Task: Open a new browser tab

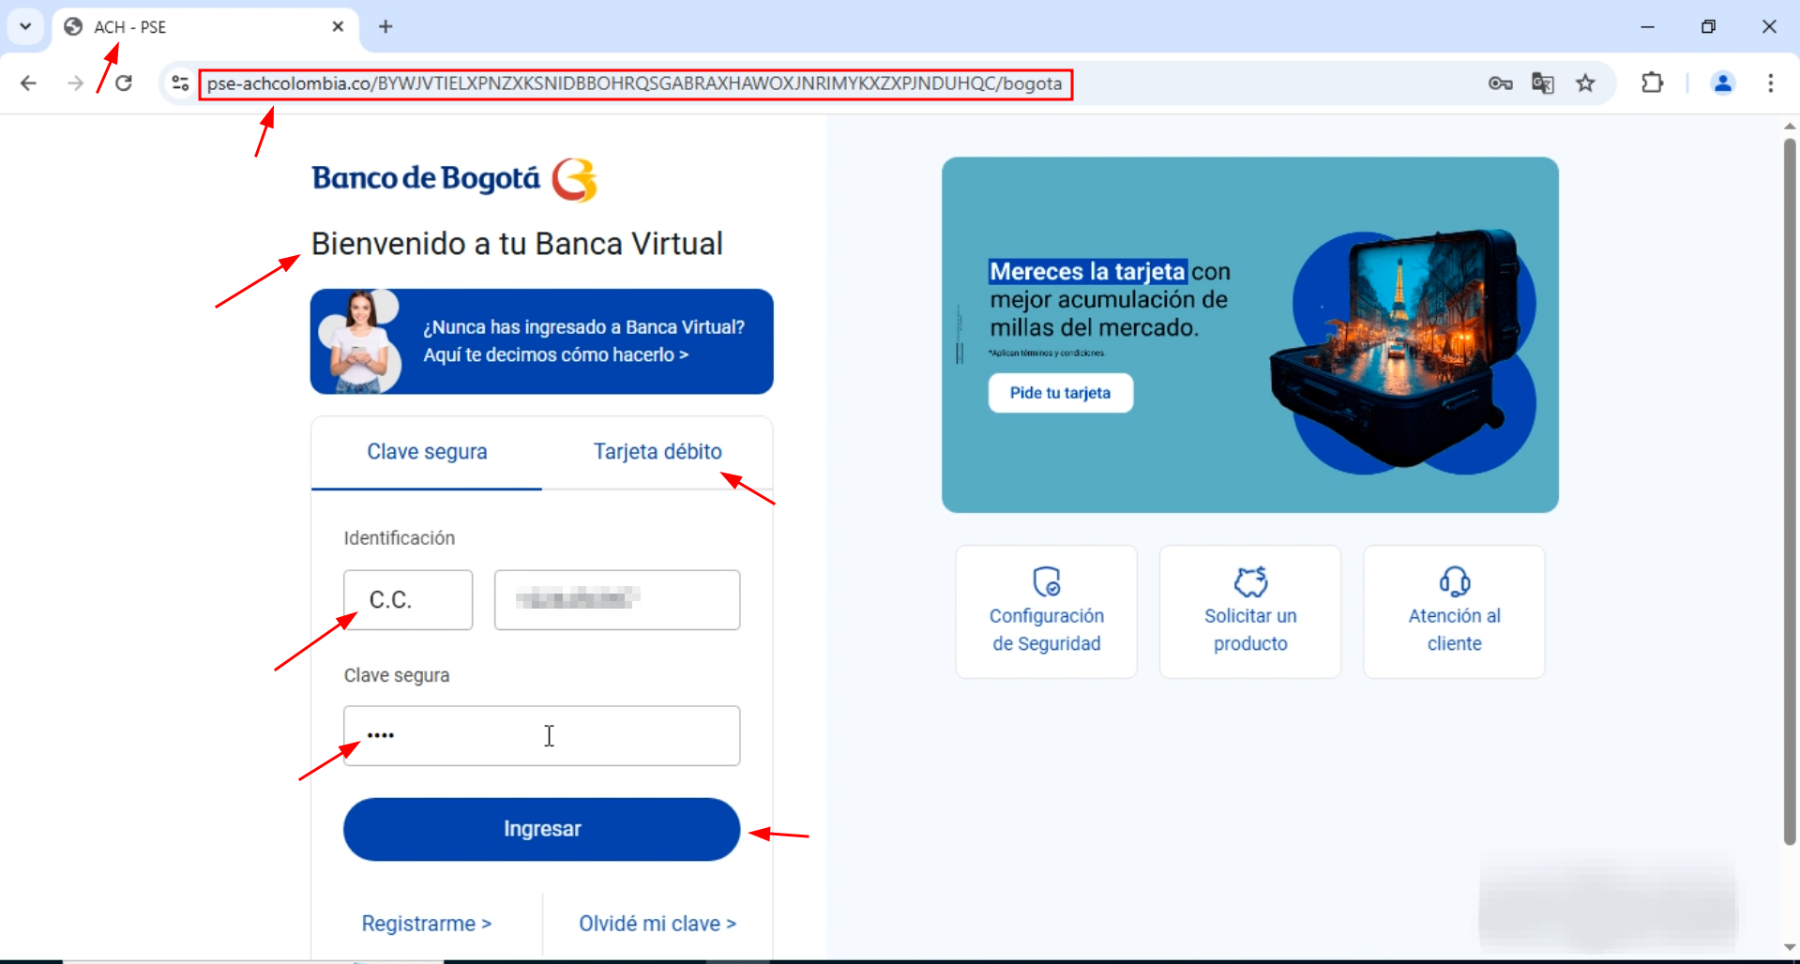Action: click(386, 26)
